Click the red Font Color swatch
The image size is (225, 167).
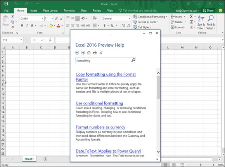pos(59,26)
